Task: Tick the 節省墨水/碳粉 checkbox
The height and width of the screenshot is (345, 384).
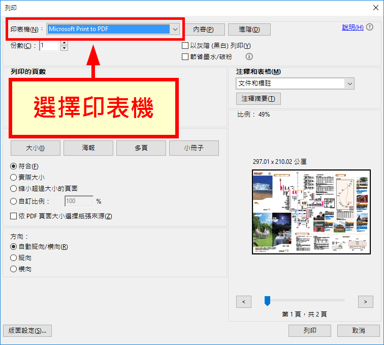Action: pyautogui.click(x=185, y=56)
